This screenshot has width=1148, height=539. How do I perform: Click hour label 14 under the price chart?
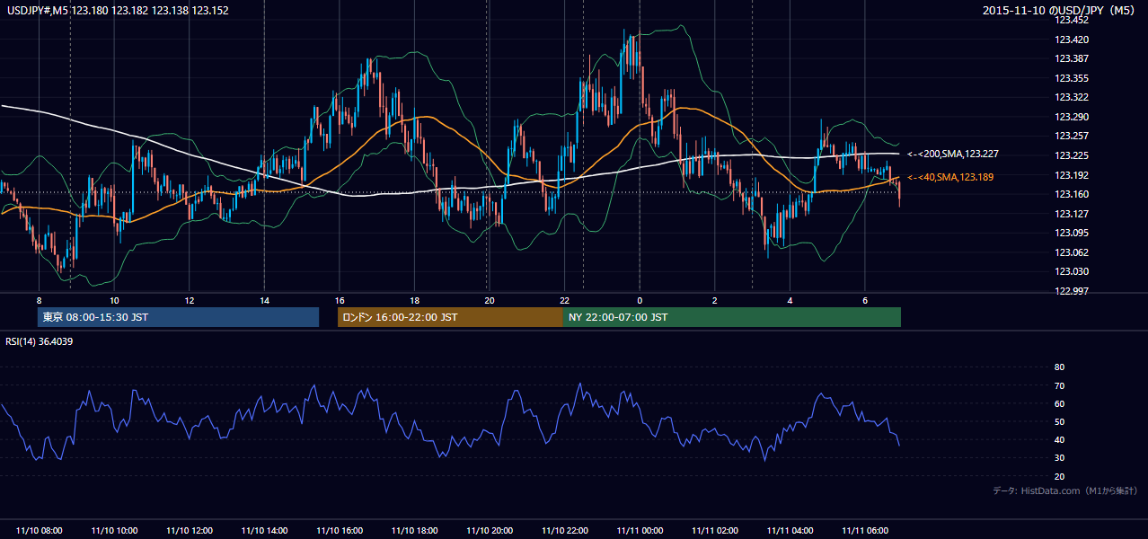(264, 299)
